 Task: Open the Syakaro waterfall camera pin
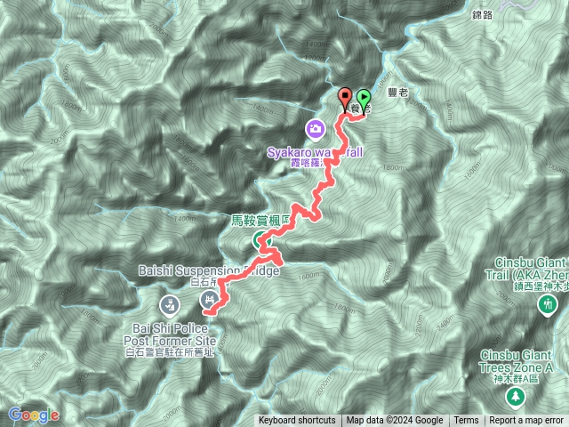(x=316, y=131)
